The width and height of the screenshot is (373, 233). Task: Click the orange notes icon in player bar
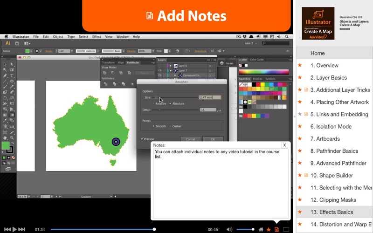[276, 229]
